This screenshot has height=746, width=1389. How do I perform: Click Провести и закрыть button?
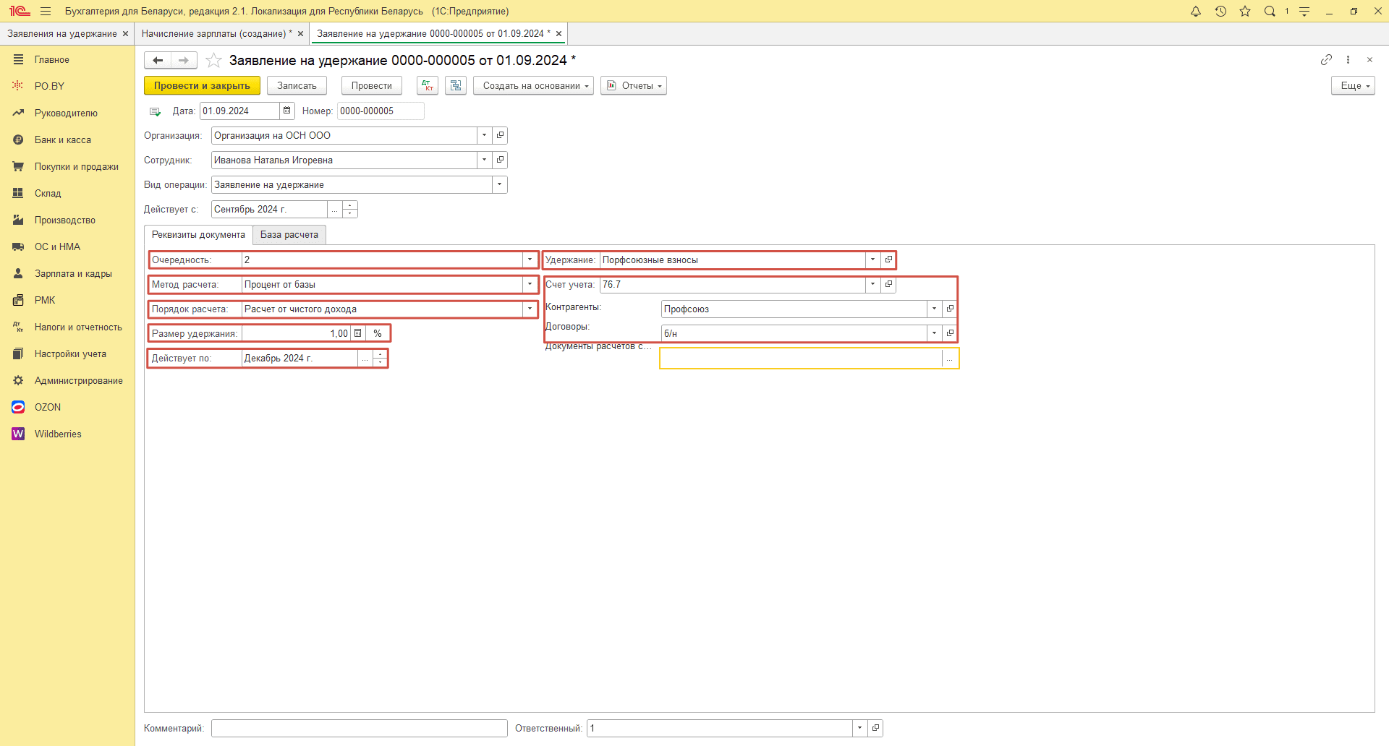(x=202, y=85)
